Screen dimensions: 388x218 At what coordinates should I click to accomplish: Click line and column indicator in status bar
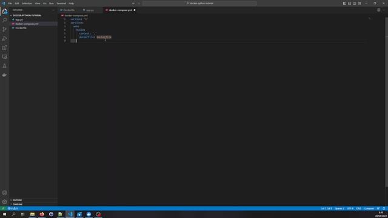click(326, 208)
